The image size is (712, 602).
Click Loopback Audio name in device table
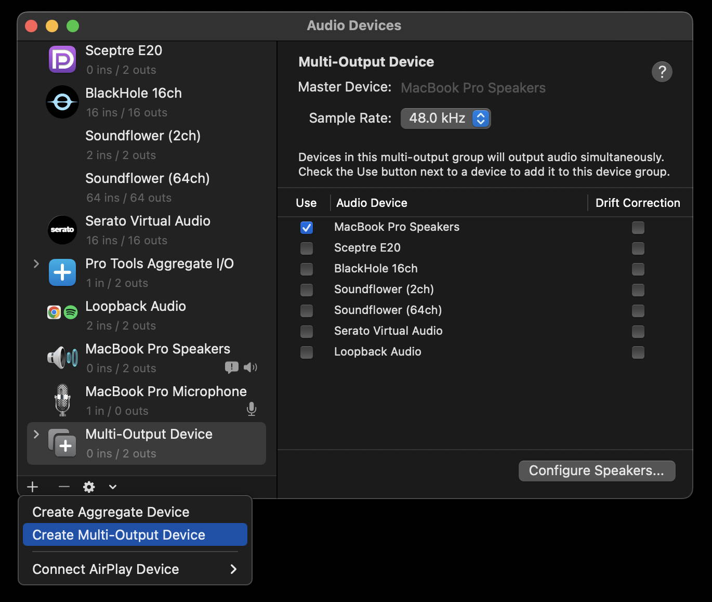click(378, 352)
